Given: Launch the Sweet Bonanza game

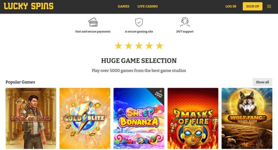Looking at the screenshot, I should pyautogui.click(x=139, y=118).
